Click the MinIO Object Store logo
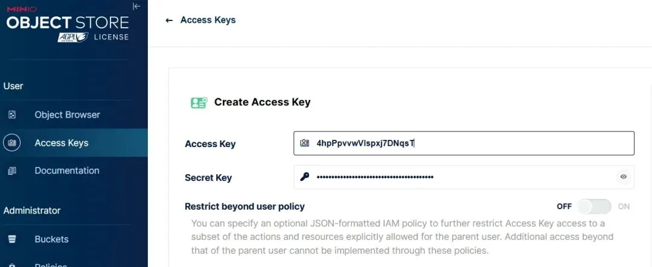This screenshot has height=267, width=652. coord(67,24)
